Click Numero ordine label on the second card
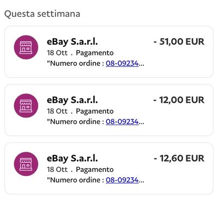Screen dimensions: 218x210 [75, 121]
